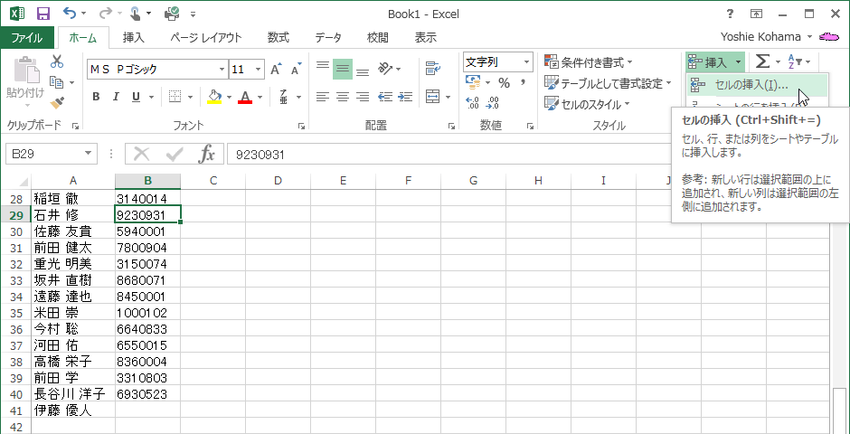Click the AutoSum sigma icon

click(762, 61)
